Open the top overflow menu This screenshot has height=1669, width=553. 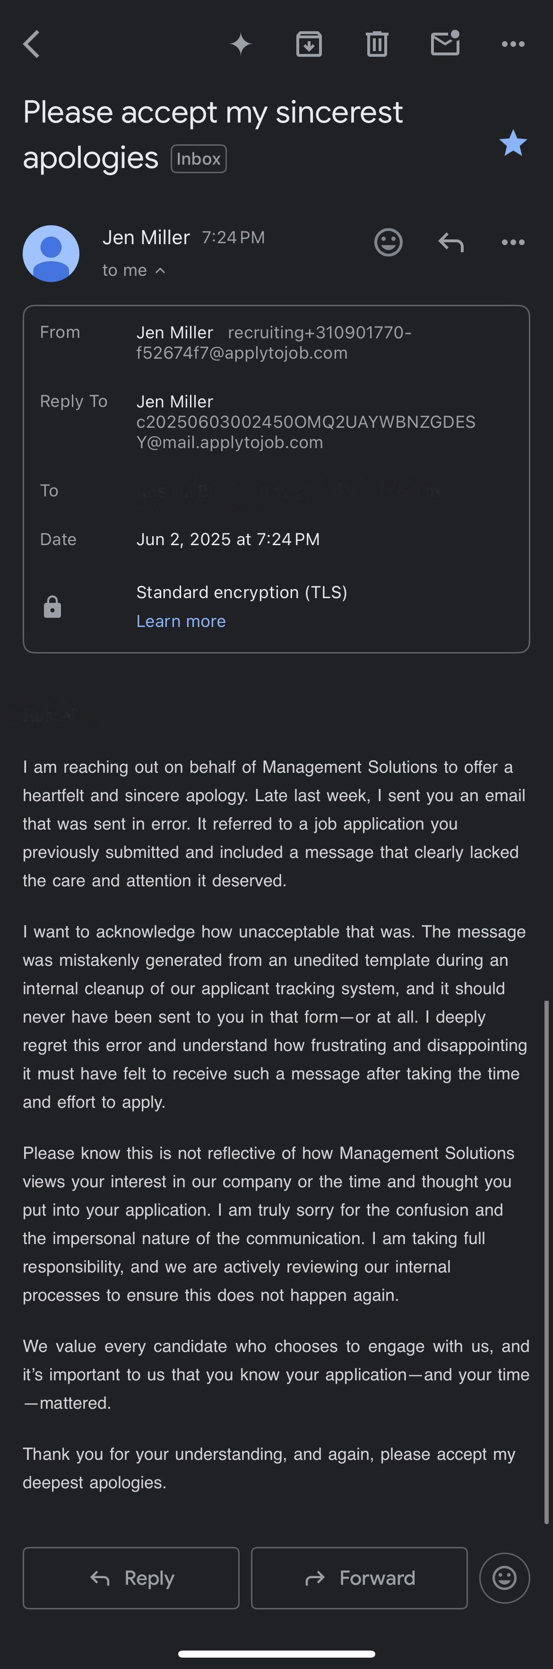click(512, 44)
